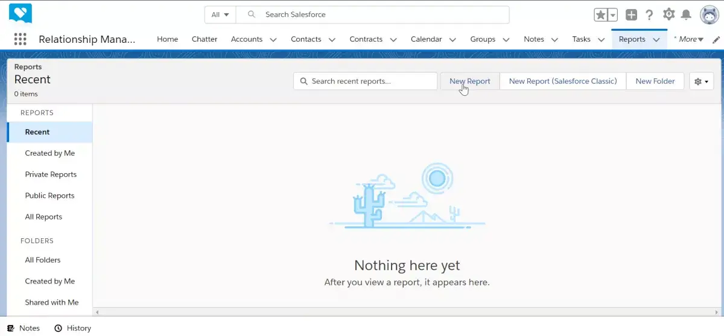
Task: Open the More navigation menu
Action: (x=689, y=39)
